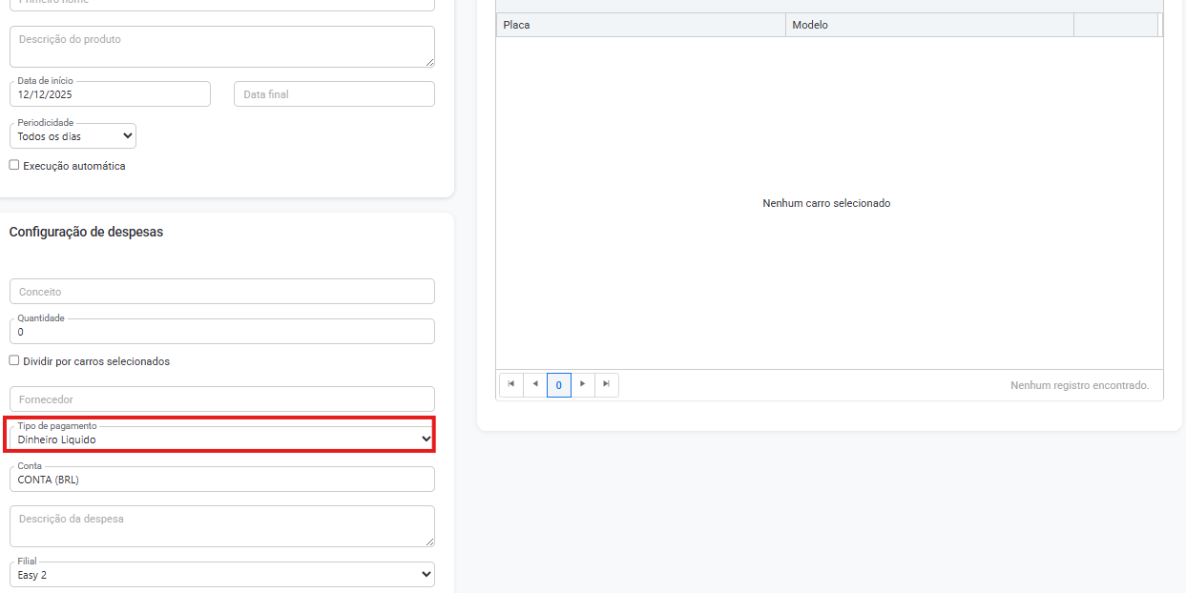Go to the next page of the car table

point(583,384)
